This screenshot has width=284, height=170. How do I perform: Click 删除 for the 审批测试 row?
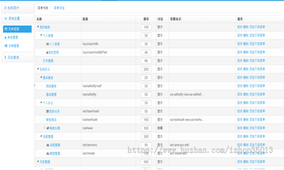(246, 120)
